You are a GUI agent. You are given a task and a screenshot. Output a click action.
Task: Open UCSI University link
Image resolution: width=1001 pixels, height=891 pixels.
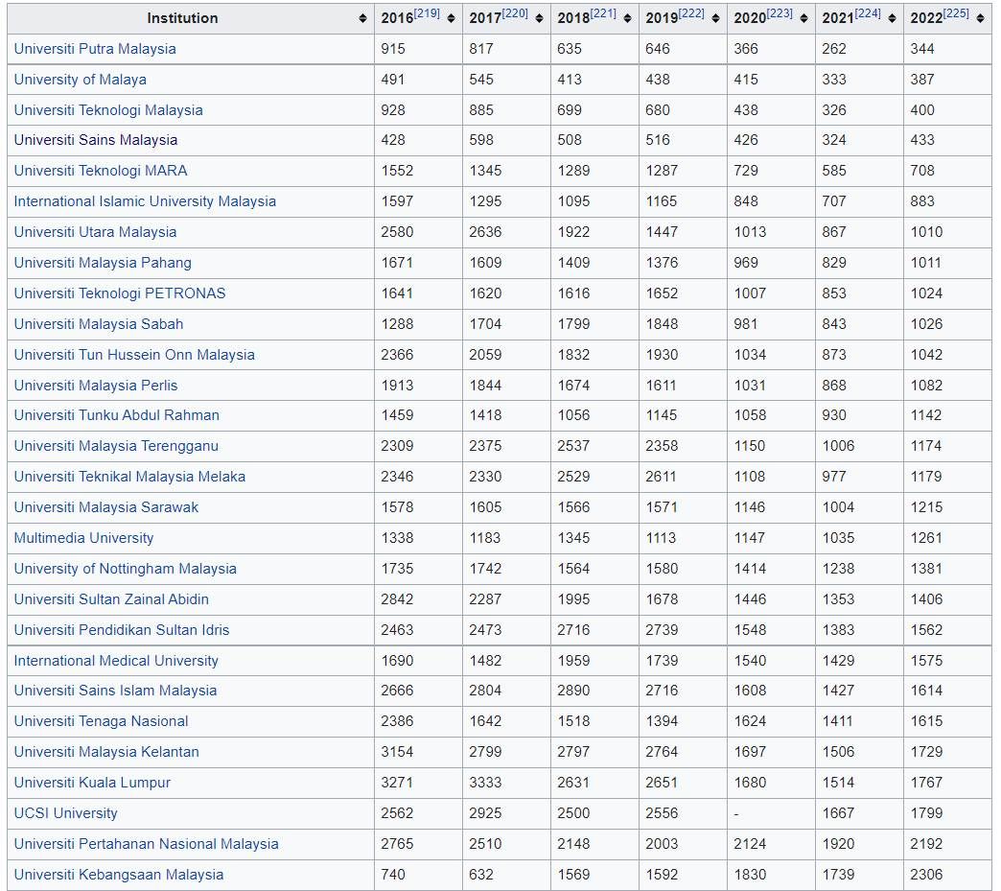(x=66, y=813)
